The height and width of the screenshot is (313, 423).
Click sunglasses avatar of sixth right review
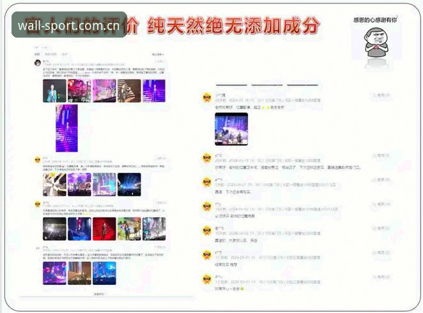[207, 255]
